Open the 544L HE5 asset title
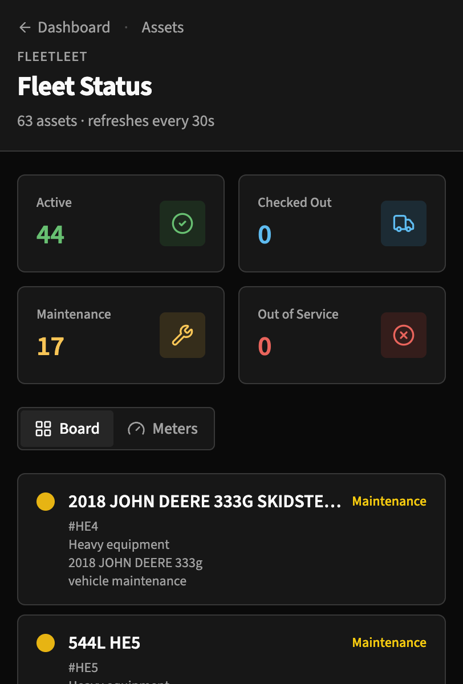This screenshot has height=684, width=463. 104,643
